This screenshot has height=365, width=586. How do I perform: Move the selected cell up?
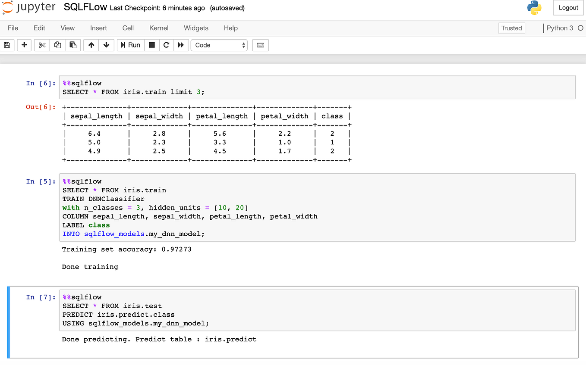pyautogui.click(x=91, y=45)
